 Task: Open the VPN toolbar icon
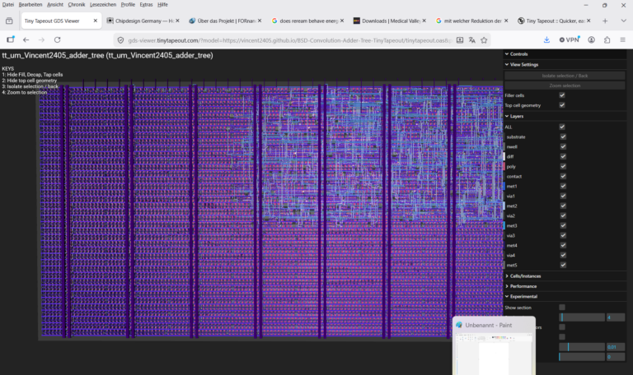[570, 39]
